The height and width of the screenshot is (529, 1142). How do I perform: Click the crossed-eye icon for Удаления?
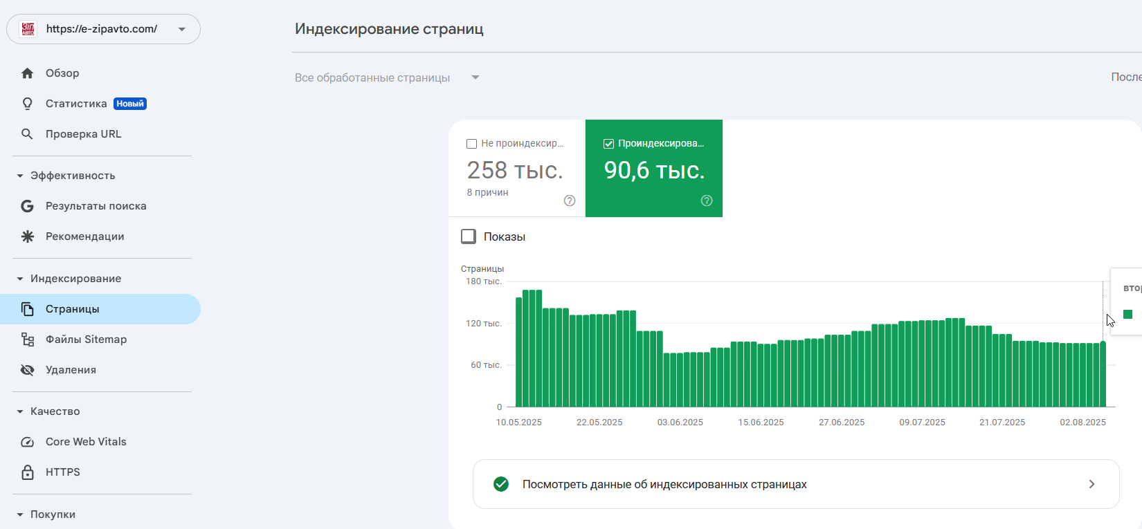(x=27, y=370)
